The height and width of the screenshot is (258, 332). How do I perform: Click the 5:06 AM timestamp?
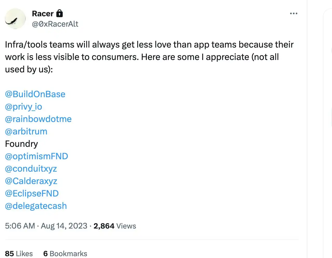(20, 226)
